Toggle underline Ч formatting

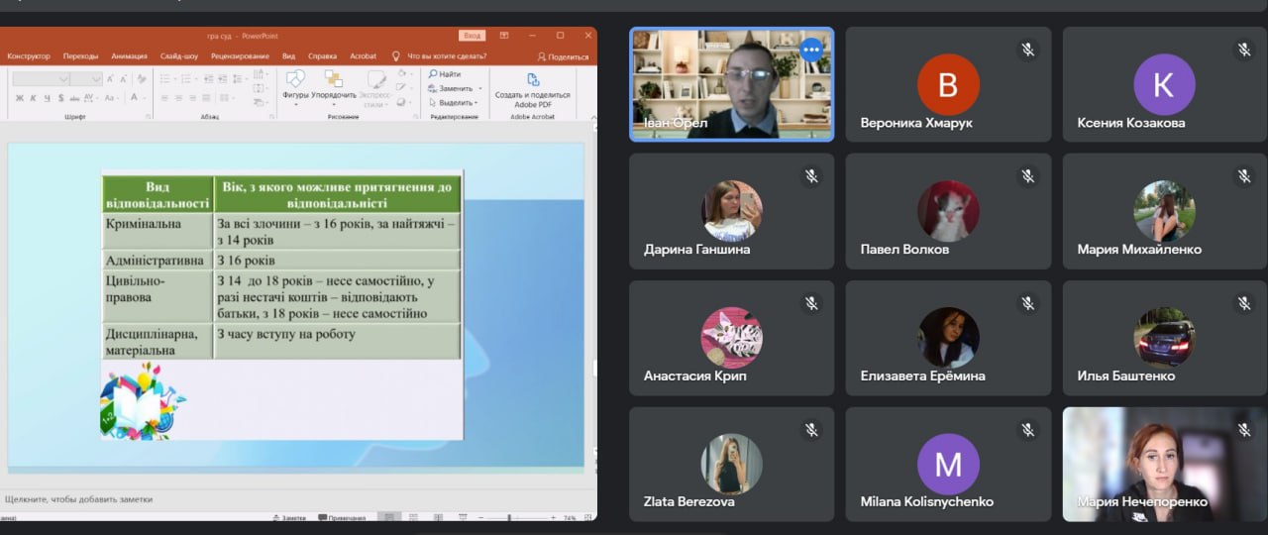(47, 98)
